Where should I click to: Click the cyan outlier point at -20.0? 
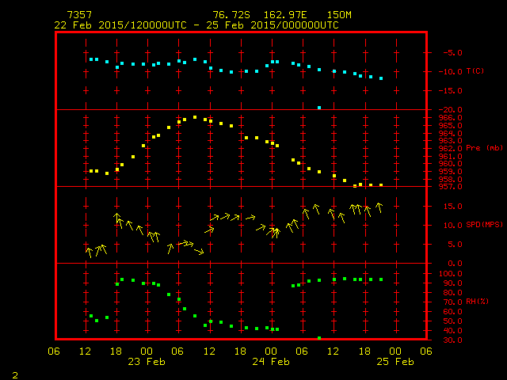(319, 108)
